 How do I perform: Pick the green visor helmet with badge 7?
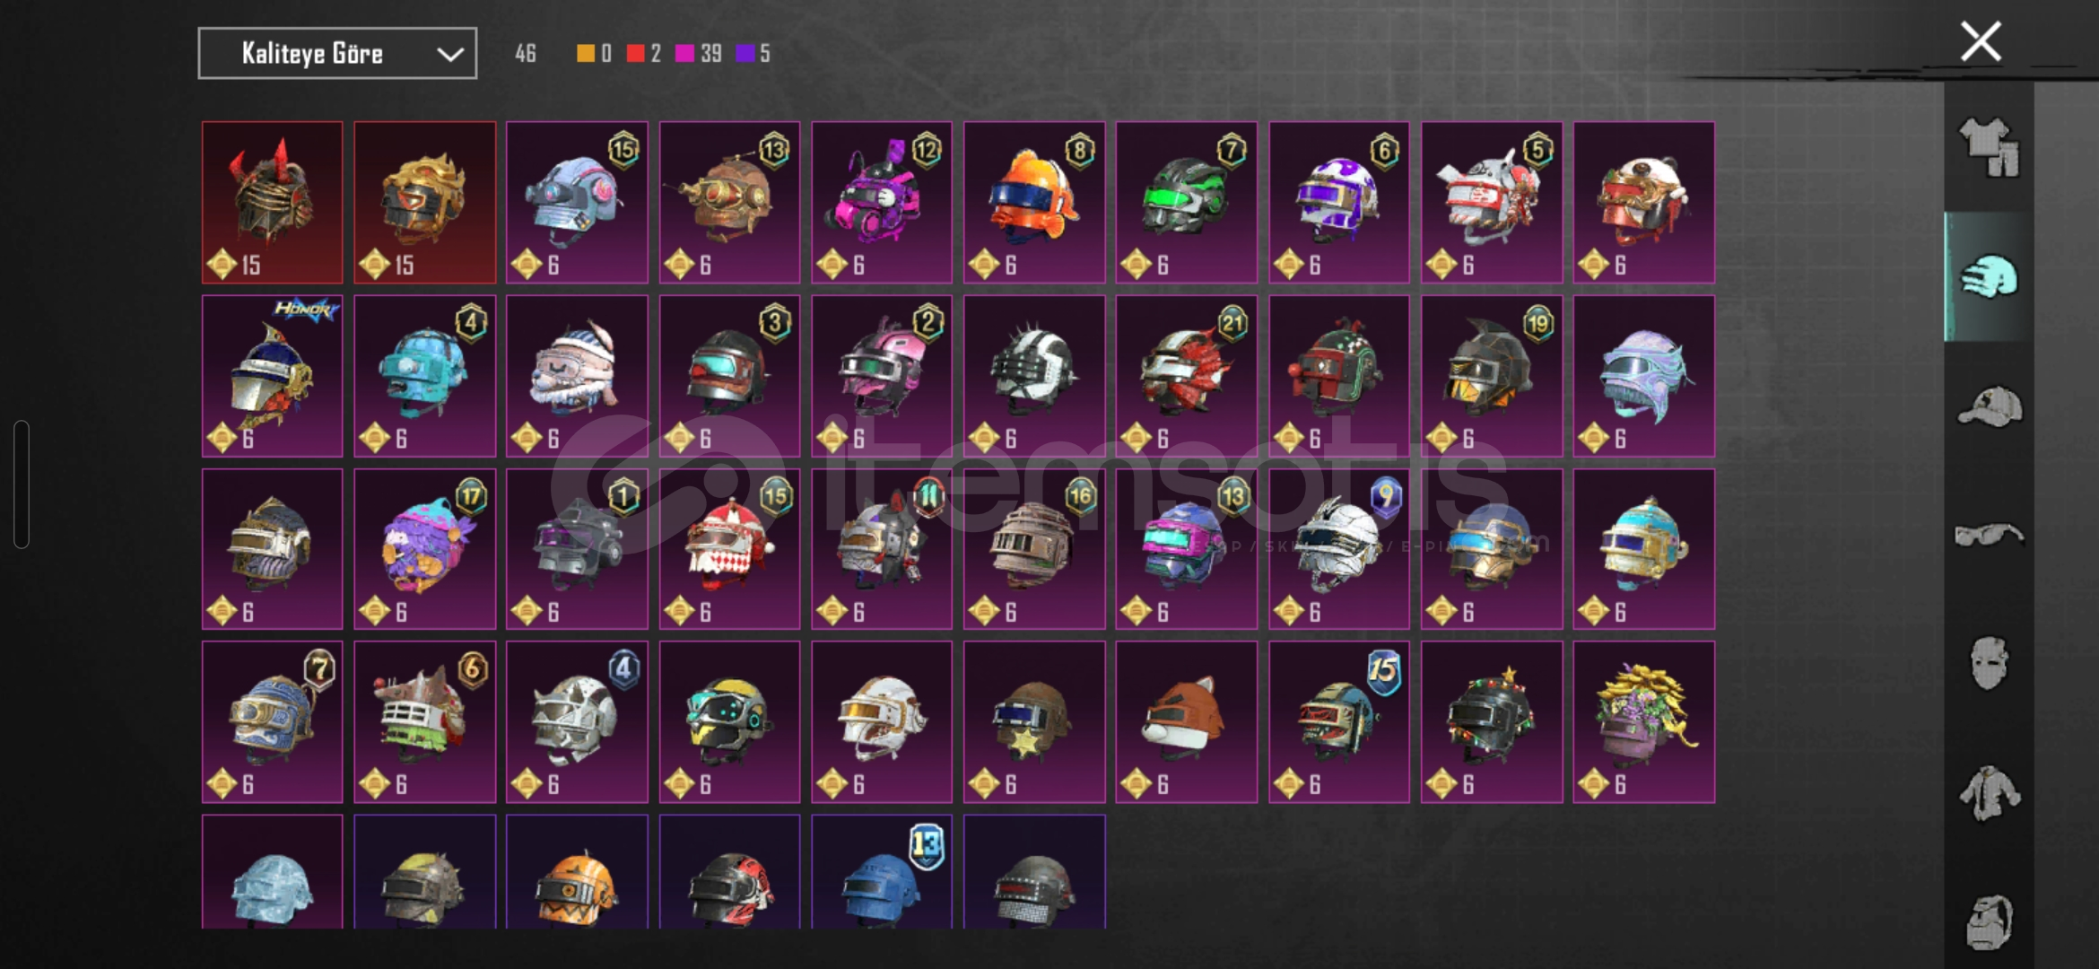[x=1187, y=203]
